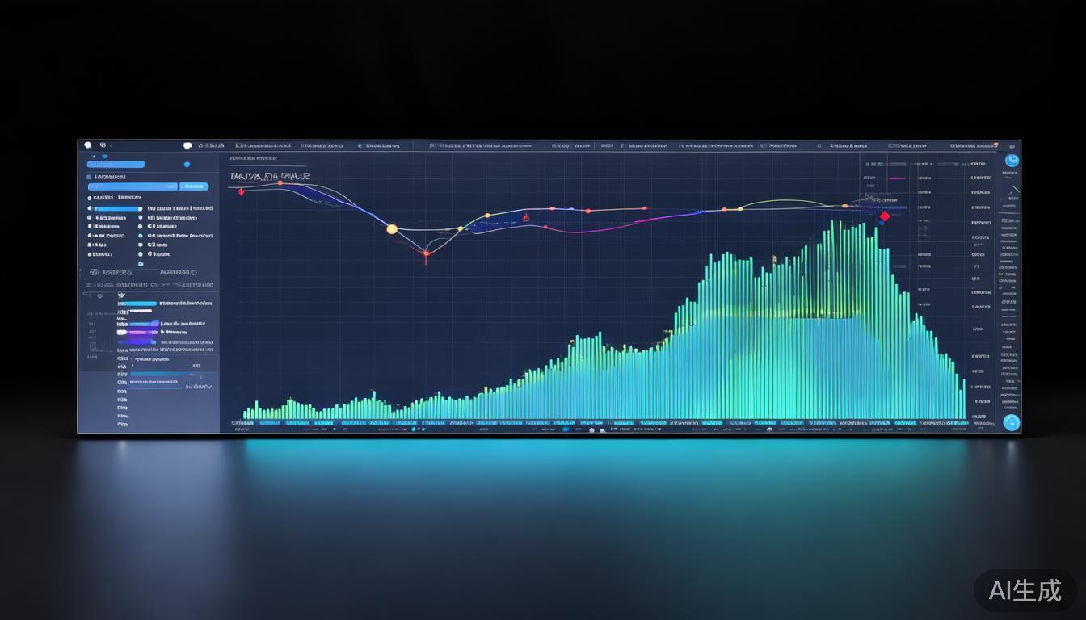1086x620 pixels.
Task: Toggle the blue dot beside the top sidebar bar
Action: point(187,165)
